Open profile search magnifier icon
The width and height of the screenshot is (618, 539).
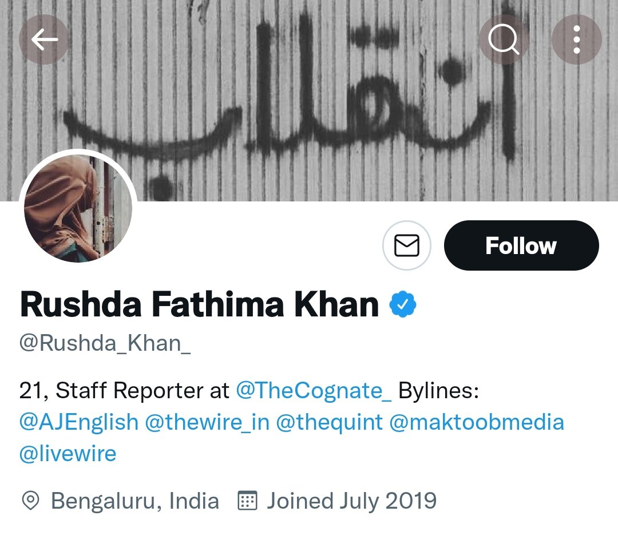[x=504, y=39]
